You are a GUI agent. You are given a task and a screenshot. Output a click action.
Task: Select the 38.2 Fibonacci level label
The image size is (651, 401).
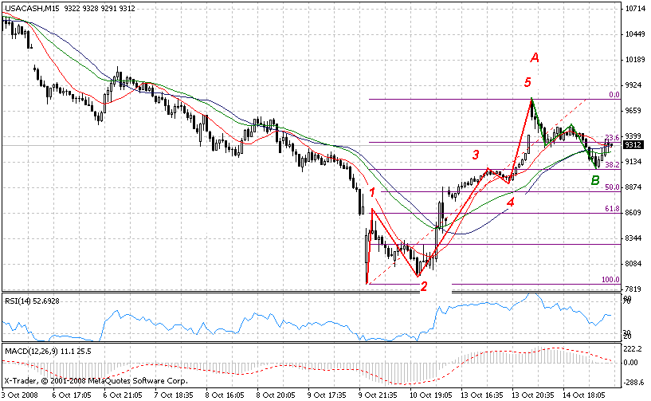pyautogui.click(x=612, y=165)
